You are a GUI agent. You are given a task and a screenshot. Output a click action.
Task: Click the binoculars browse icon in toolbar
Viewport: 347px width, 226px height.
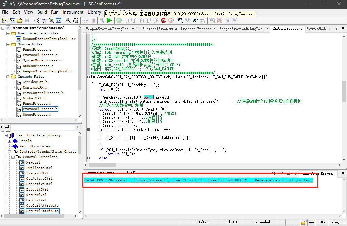pyautogui.click(x=51, y=20)
